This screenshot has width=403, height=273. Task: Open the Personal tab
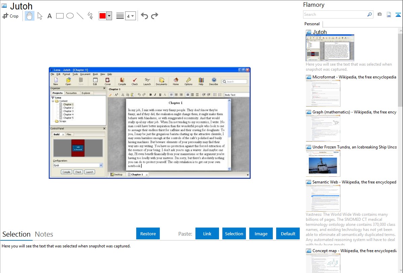[312, 24]
